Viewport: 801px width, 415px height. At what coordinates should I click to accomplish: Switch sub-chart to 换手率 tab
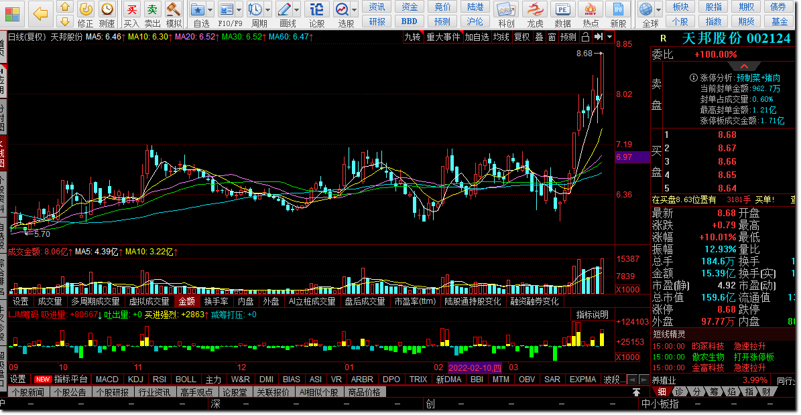click(216, 301)
